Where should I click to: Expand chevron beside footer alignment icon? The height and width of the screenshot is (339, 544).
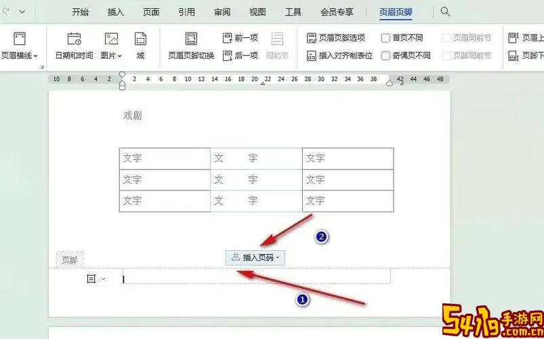pos(104,279)
